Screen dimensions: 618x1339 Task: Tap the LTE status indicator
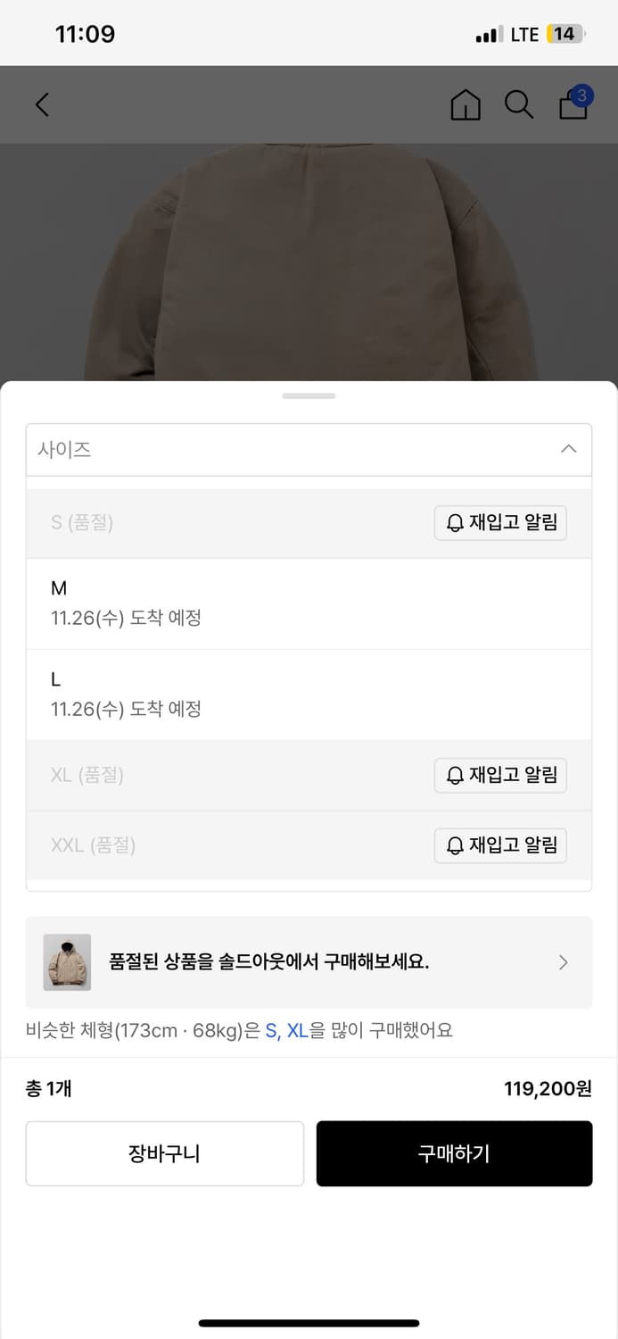point(524,34)
